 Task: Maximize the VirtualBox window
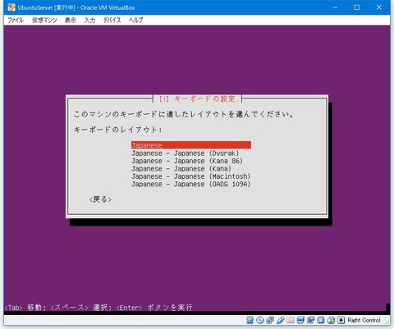coord(357,7)
